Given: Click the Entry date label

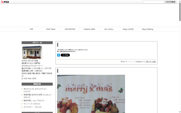Looking at the screenshot, I should click(127, 61).
